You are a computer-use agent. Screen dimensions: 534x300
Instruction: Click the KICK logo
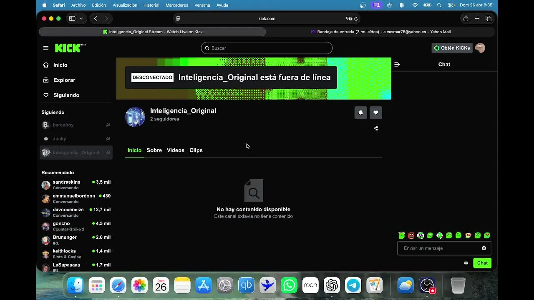70,48
